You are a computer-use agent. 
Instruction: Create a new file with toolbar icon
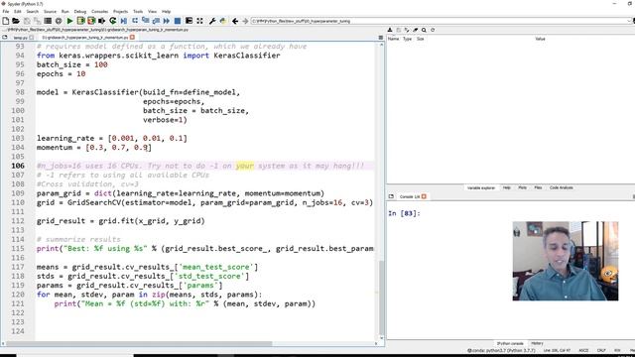coord(6,21)
